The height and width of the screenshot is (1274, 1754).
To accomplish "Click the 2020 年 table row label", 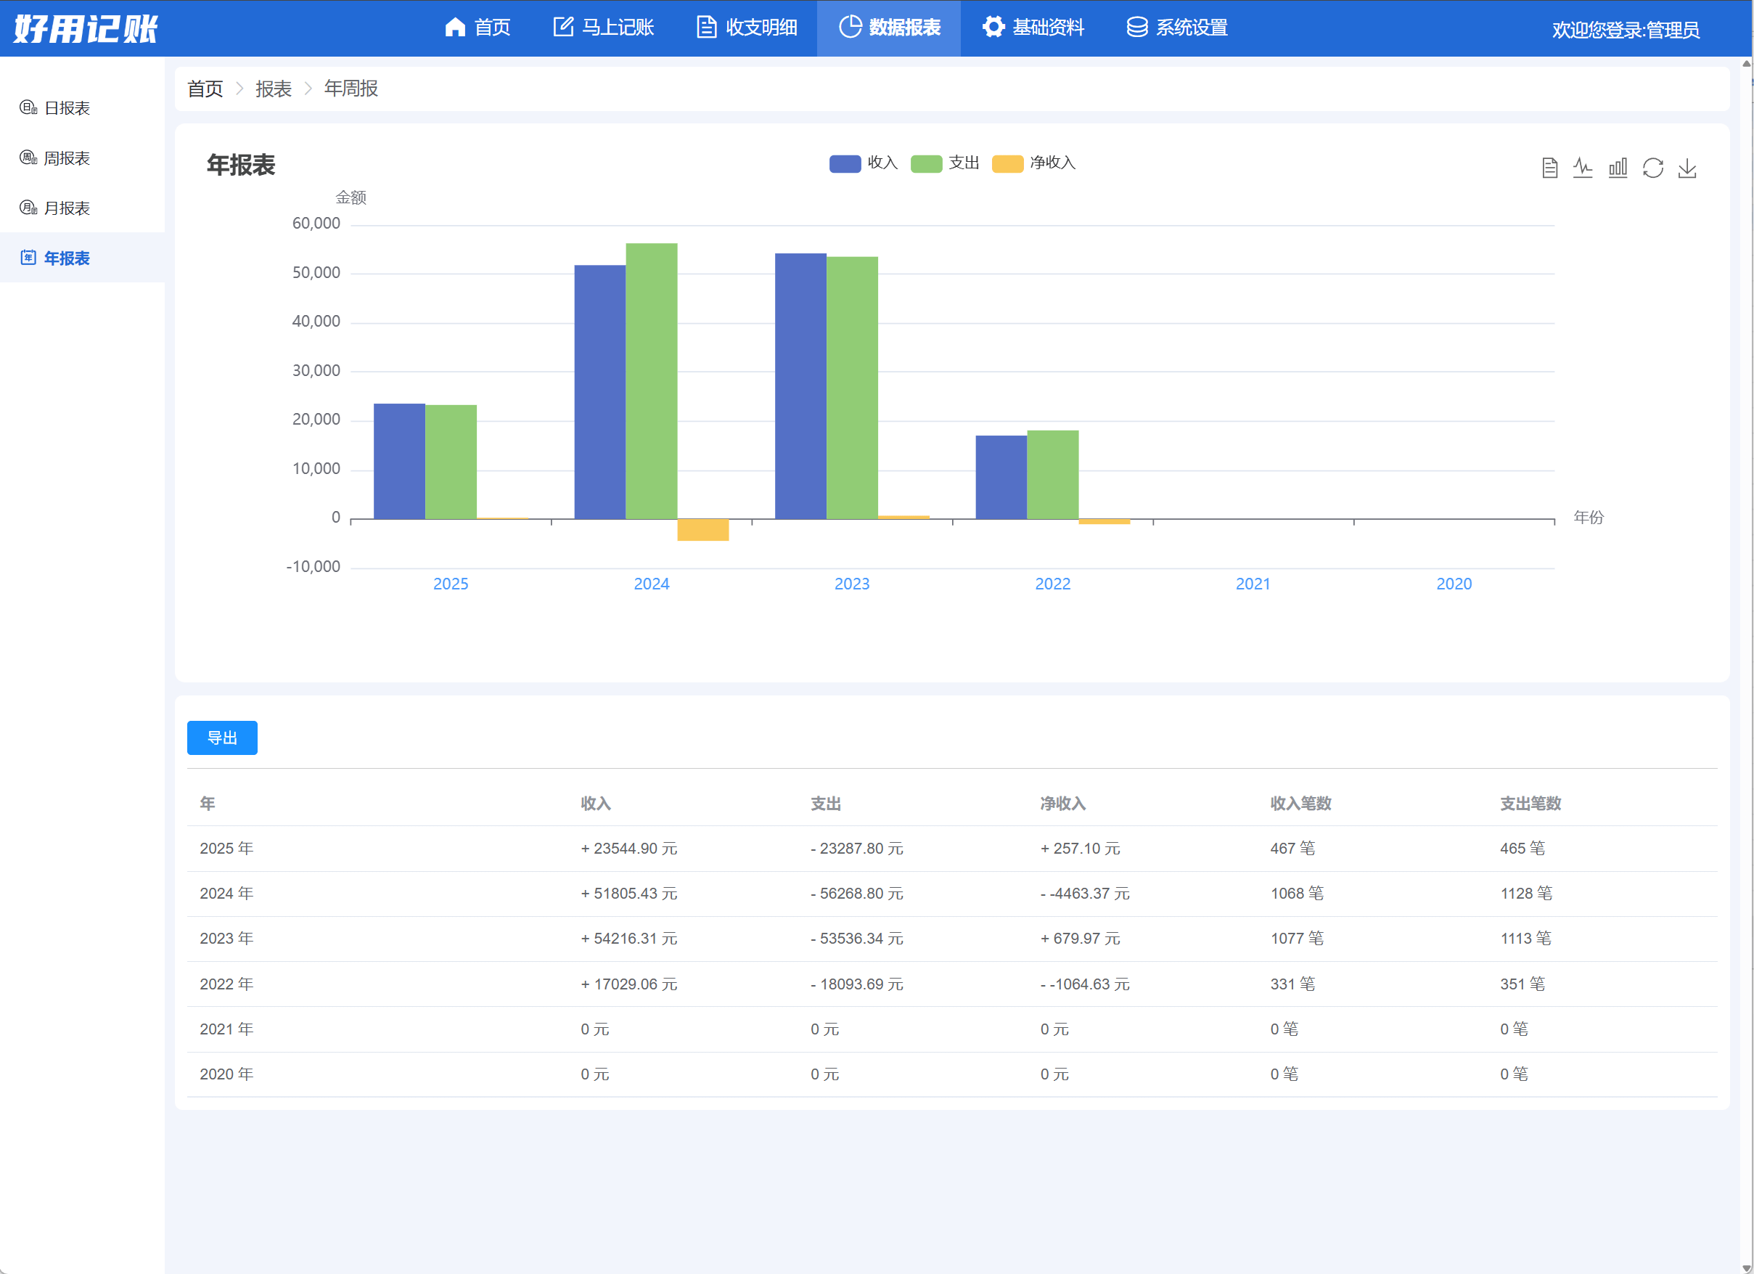I will [x=226, y=1074].
